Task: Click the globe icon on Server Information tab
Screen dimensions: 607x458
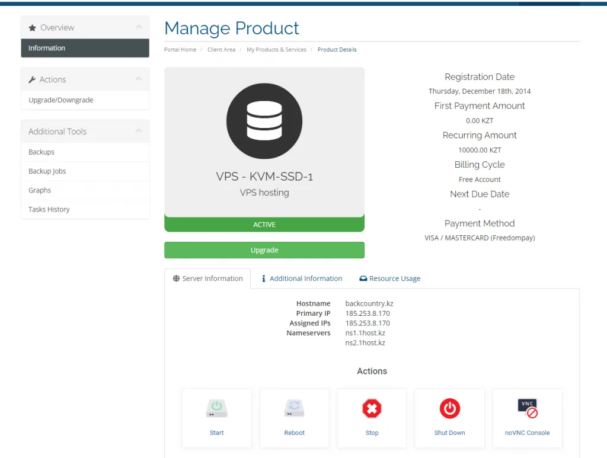Action: pos(176,278)
